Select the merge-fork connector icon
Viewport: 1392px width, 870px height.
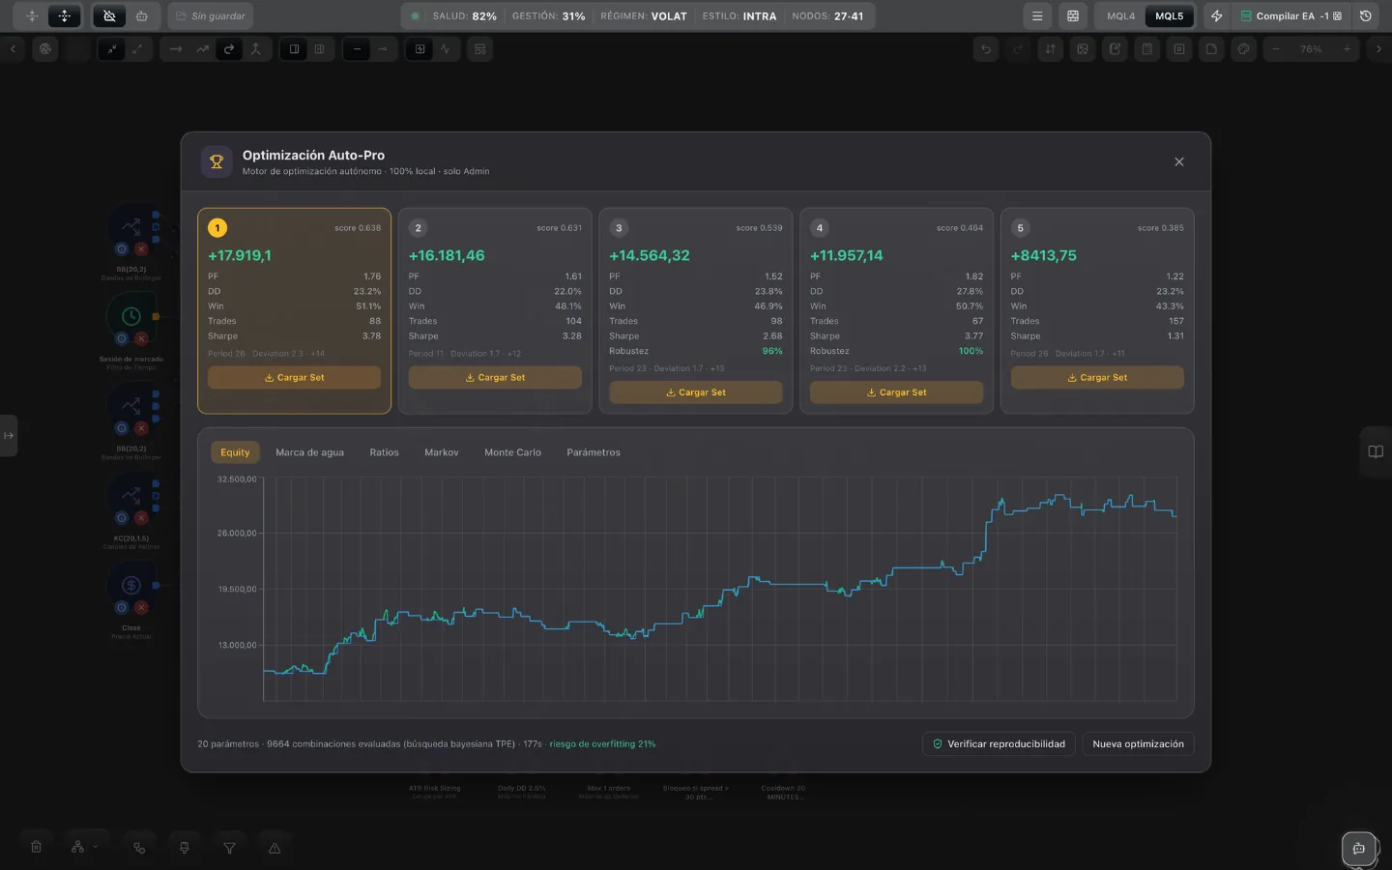click(255, 49)
